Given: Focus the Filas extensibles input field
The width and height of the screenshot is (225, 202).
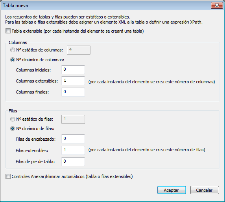Looking at the screenshot, I should pos(73,150).
